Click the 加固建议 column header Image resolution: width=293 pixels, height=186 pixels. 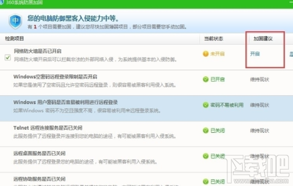pos(263,38)
